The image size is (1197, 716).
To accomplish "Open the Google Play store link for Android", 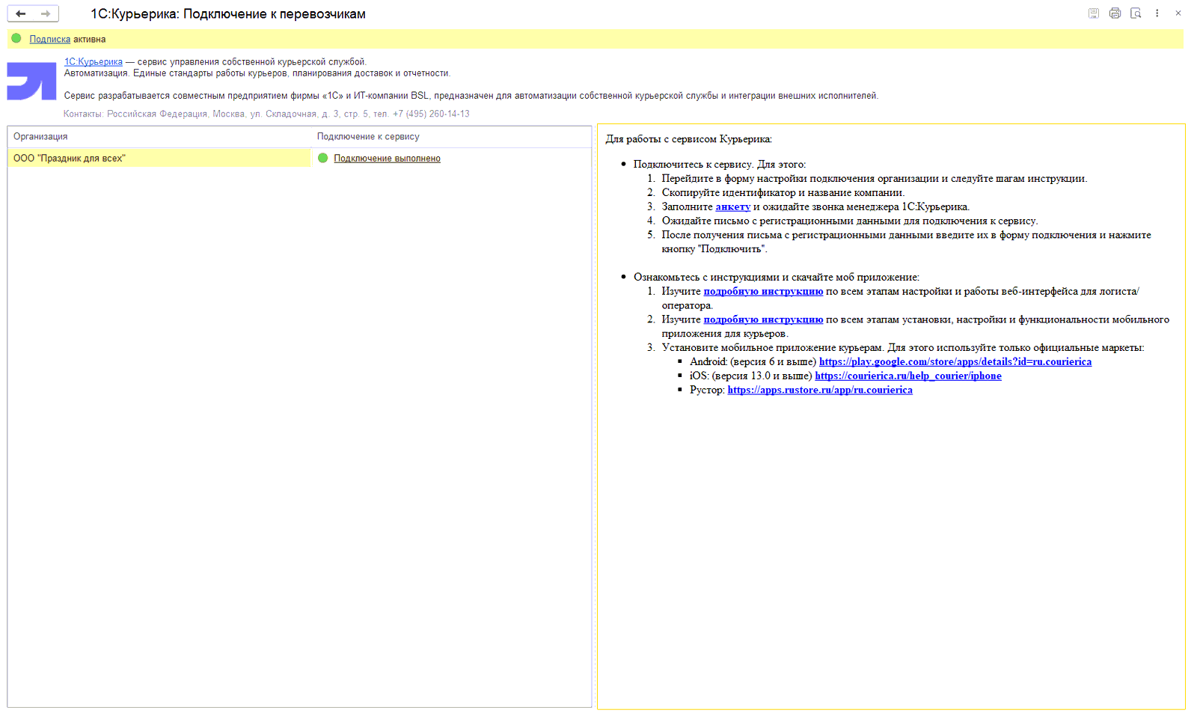I will (x=955, y=362).
